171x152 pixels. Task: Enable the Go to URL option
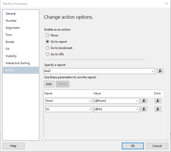(x=48, y=54)
